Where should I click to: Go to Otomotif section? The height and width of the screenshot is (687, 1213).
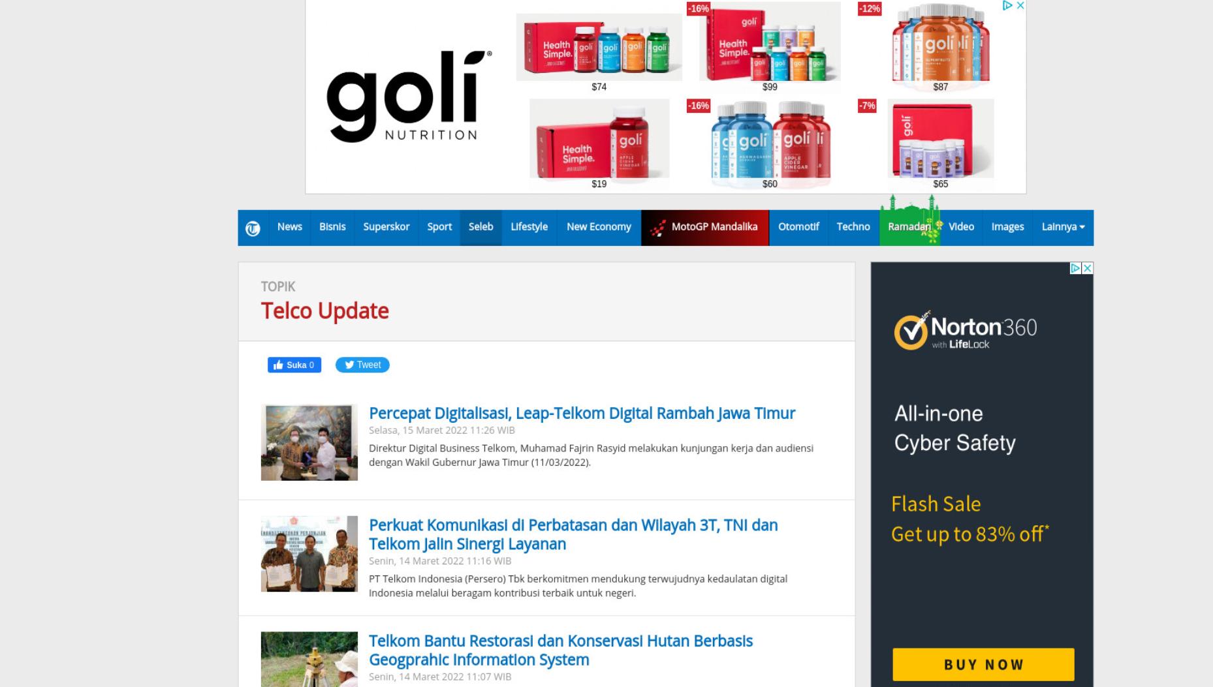coord(798,227)
